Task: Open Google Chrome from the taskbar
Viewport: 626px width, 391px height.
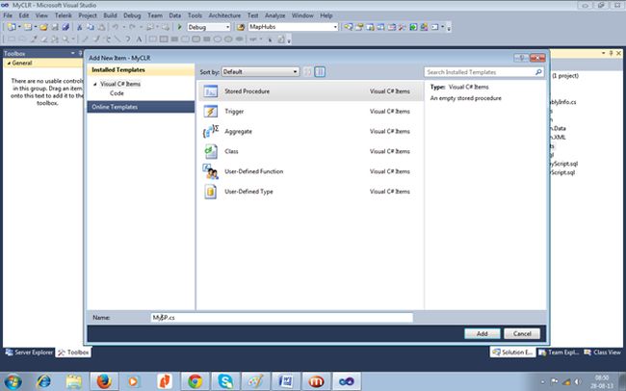Action: tap(195, 381)
